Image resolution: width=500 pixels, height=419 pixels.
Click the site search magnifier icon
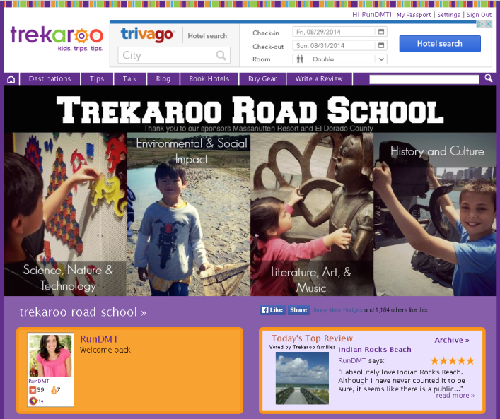tap(489, 78)
